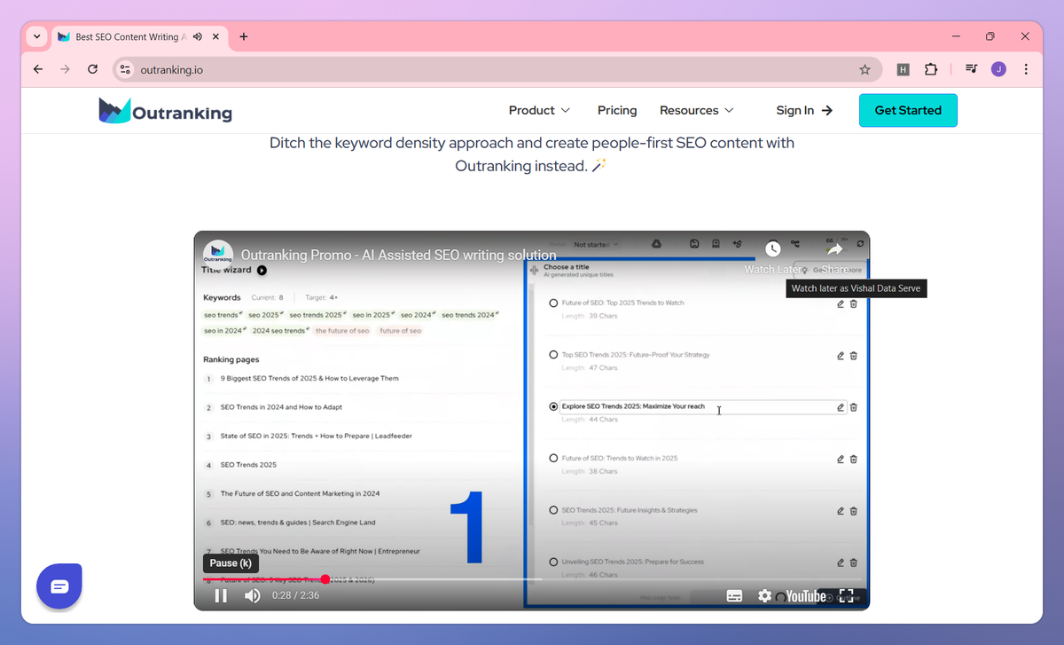Play the Title wizard help icon
1064x645 pixels.
(x=262, y=271)
